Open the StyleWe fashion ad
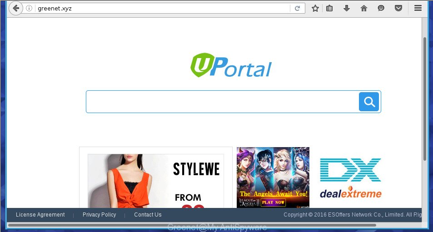Screen dimensions: 433x232 coord(156,178)
